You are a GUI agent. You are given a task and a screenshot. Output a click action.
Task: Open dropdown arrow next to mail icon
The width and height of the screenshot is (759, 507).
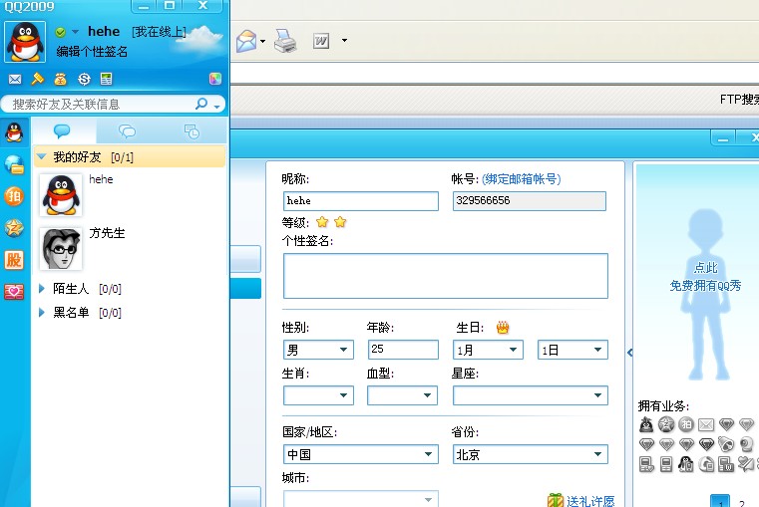coord(263,41)
